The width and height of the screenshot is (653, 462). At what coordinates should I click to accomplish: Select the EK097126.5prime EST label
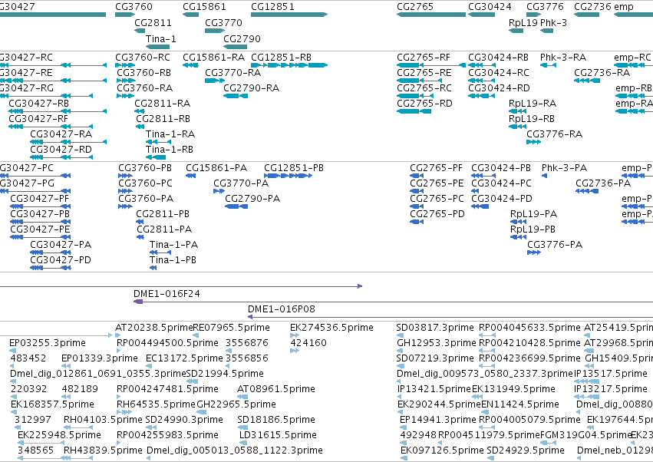442,450
